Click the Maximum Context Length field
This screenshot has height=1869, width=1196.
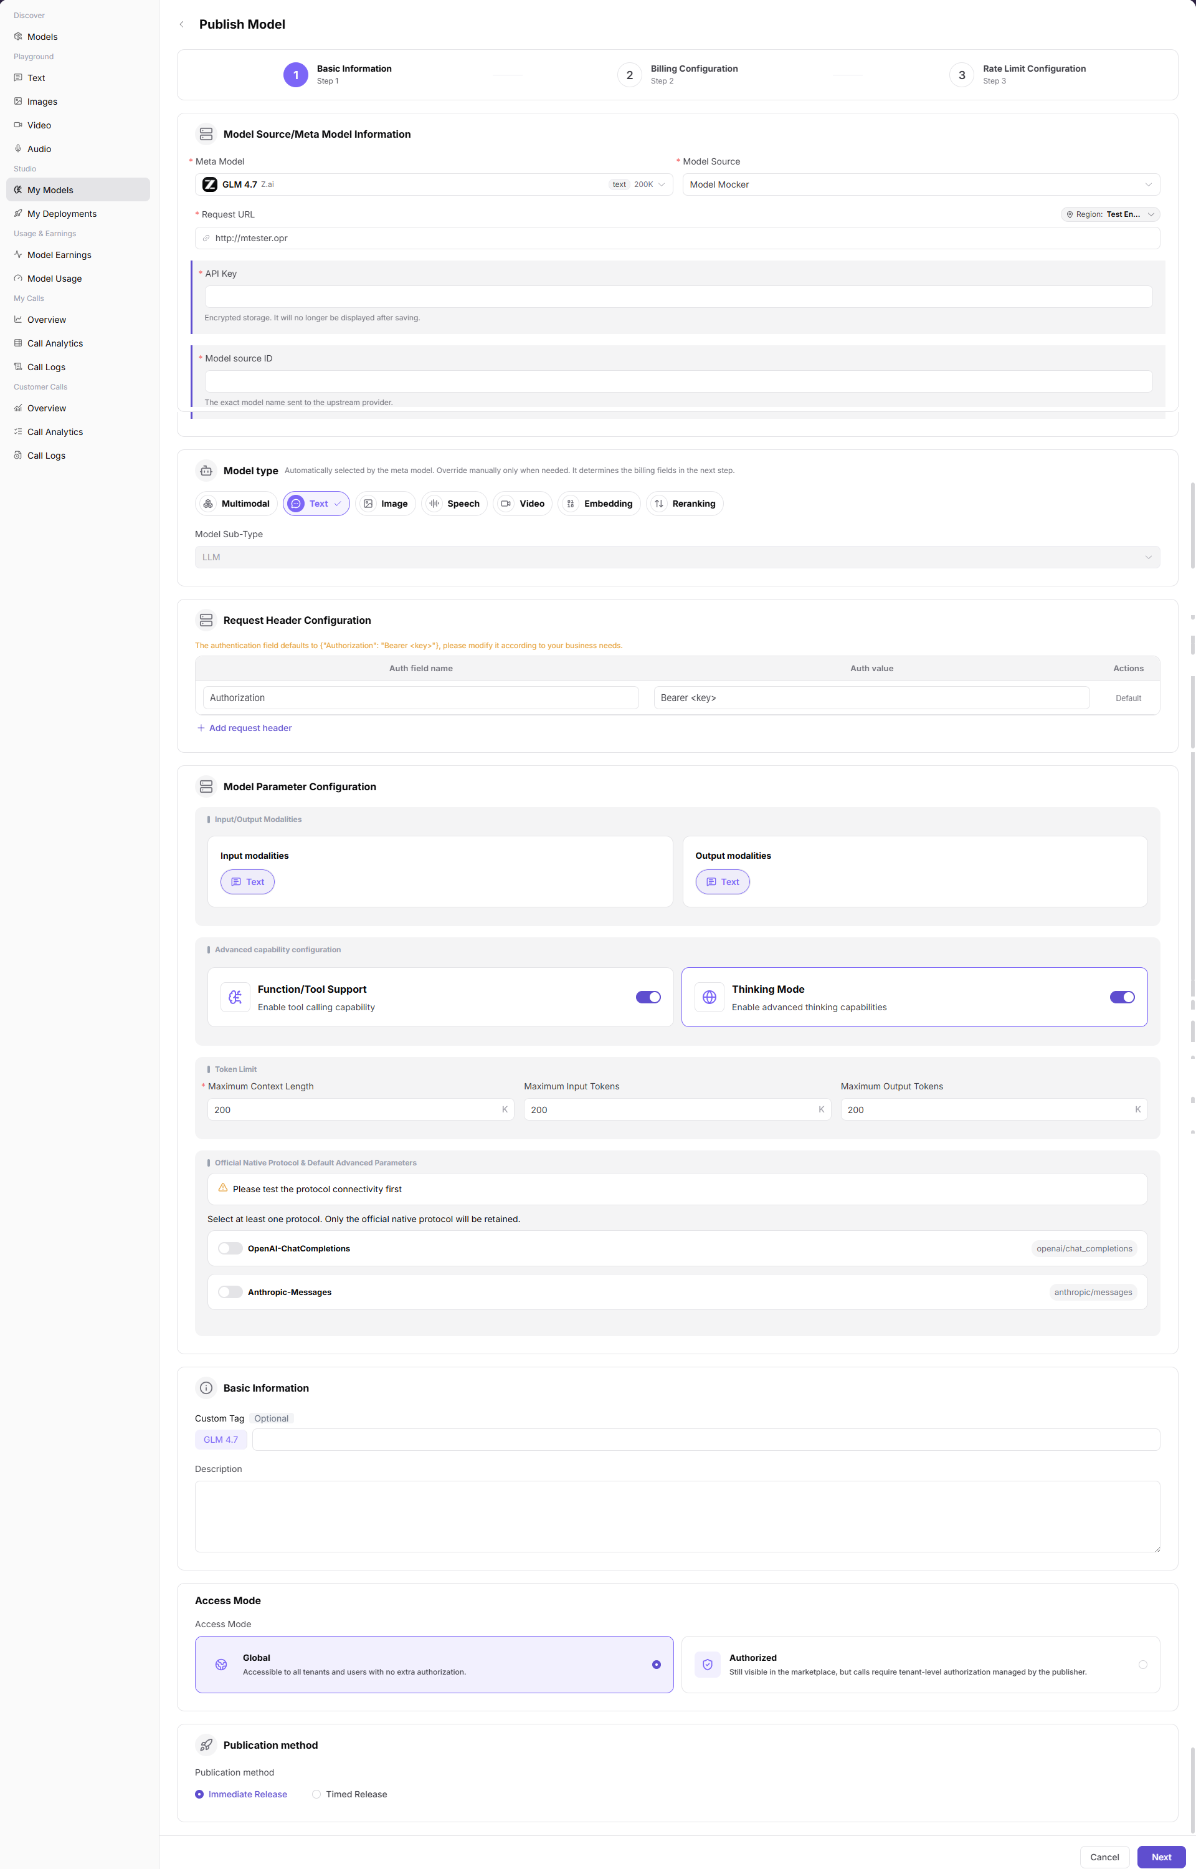click(x=360, y=1109)
